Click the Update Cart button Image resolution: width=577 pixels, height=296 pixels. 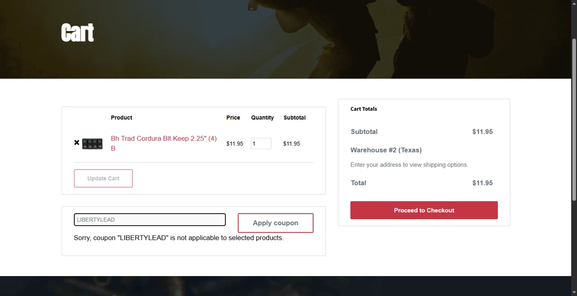pyautogui.click(x=103, y=178)
